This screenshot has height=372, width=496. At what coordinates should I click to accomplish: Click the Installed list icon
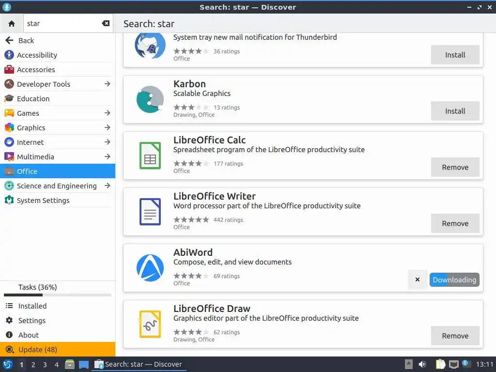(9, 306)
